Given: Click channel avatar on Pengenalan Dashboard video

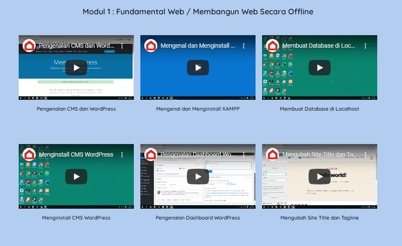Looking at the screenshot, I should (x=151, y=155).
